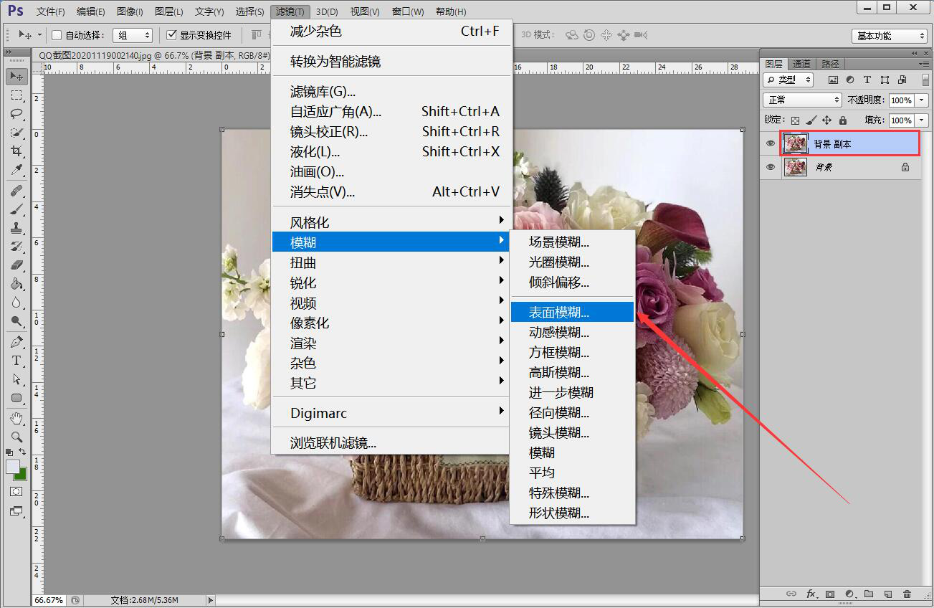Select the Rounded Rectangle shape tool

(16, 398)
